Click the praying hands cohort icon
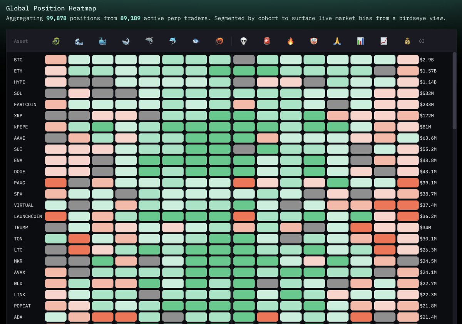Screen dimensions: 462x324 coord(337,41)
